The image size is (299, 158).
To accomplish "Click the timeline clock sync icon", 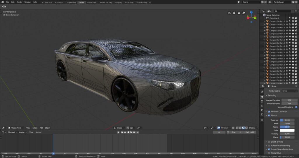I will point(228,132).
